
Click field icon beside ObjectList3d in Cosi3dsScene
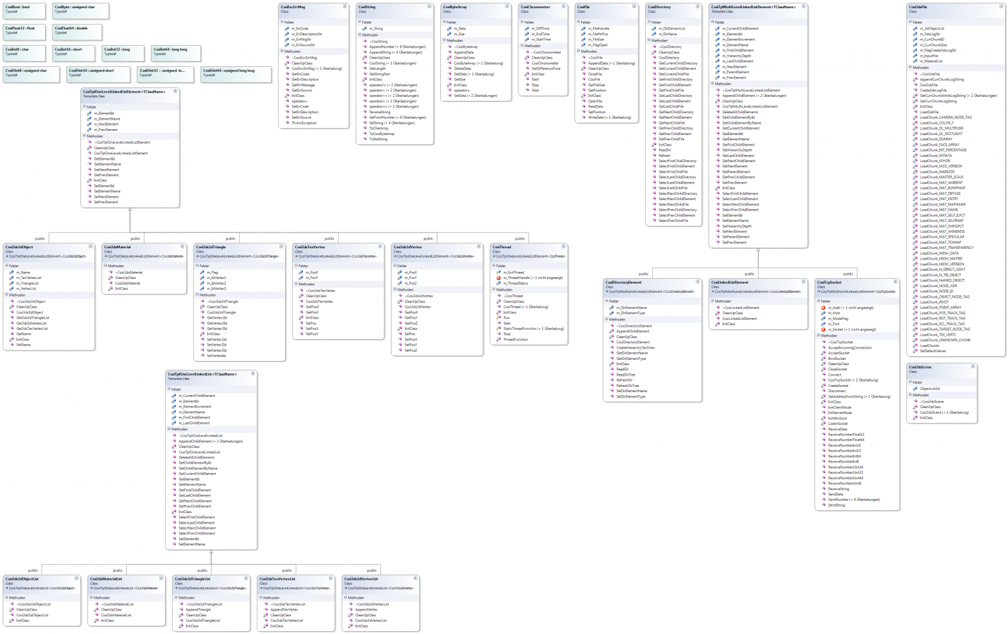pos(915,389)
